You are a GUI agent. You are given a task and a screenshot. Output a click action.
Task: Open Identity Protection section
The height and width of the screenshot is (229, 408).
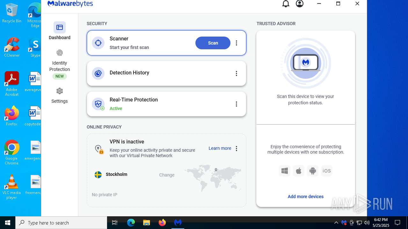click(60, 64)
